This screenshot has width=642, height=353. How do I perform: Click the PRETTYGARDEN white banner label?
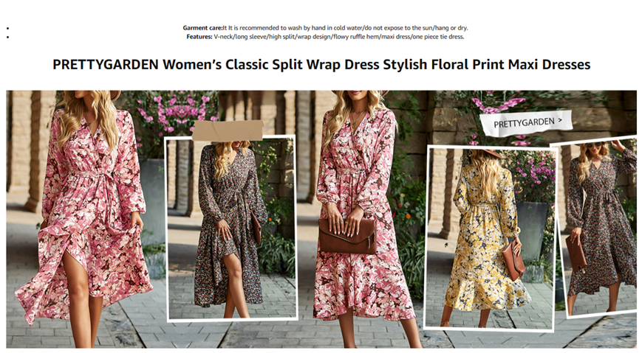(527, 122)
